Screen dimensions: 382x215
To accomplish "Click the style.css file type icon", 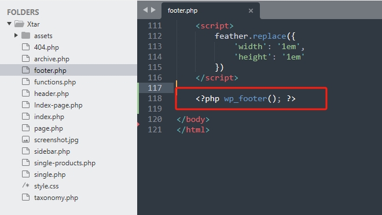I will point(25,186).
